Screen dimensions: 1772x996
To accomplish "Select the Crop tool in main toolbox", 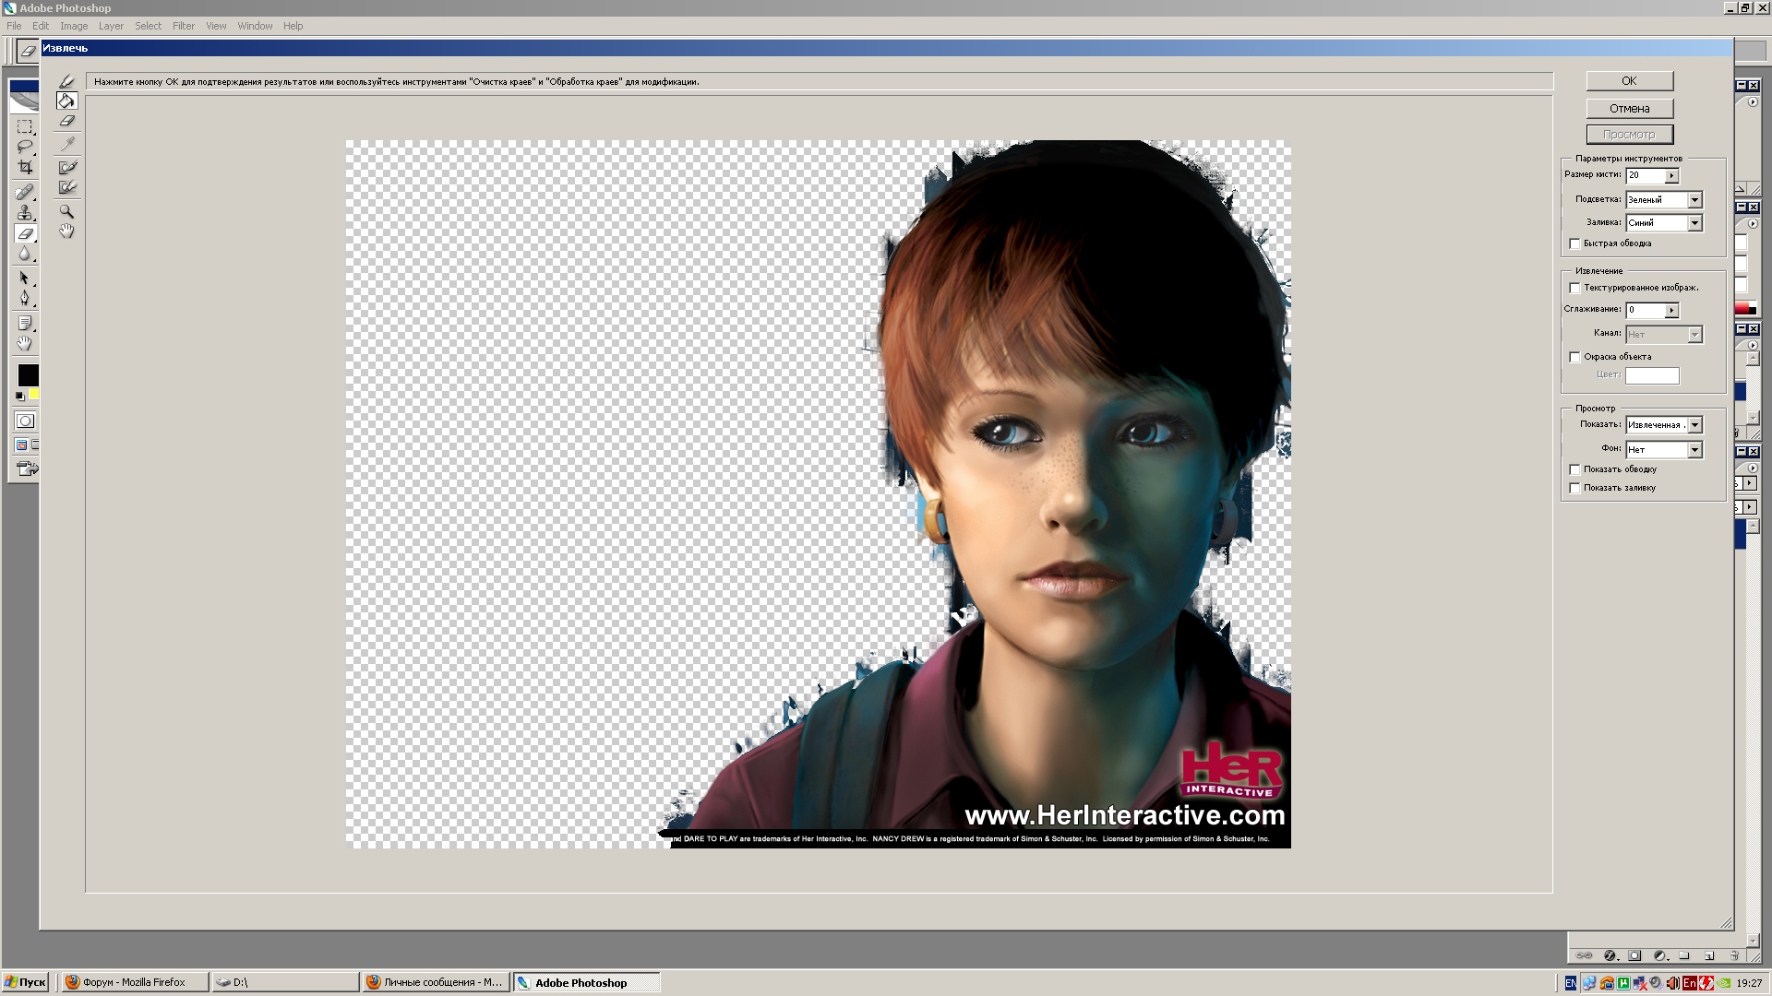I will 25,167.
